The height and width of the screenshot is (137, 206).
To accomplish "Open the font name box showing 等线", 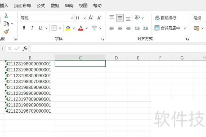I will pyautogui.click(x=47, y=18).
